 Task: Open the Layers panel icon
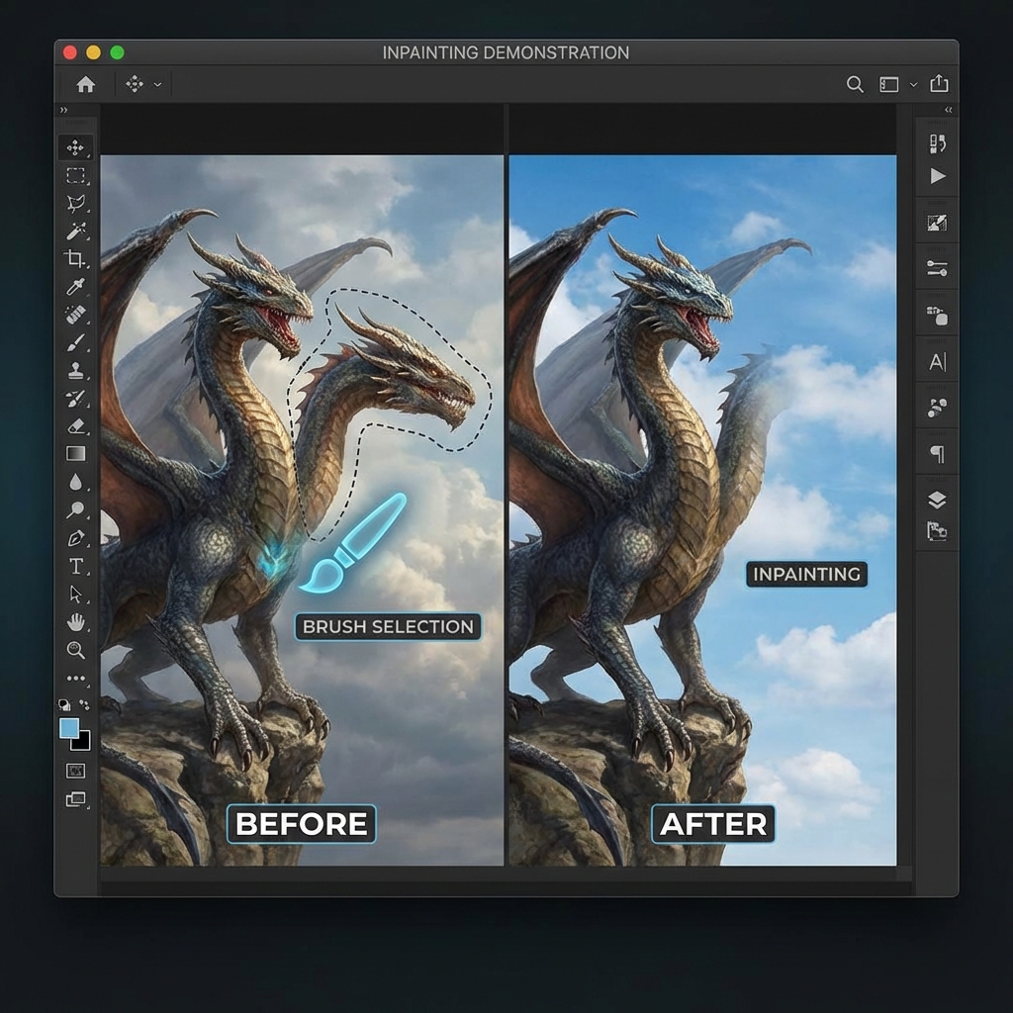pos(937,500)
